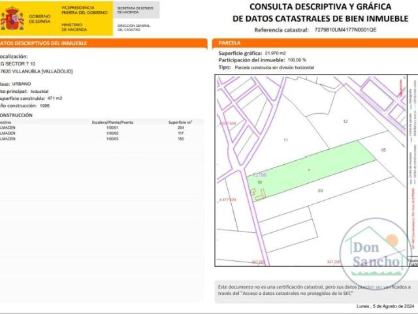This screenshot has height=314, width=418.
Task: Click the 'CONSTRUCCIÓN' heading
Action: [16, 115]
